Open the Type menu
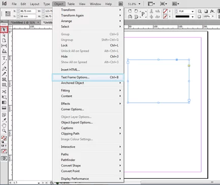The width and height of the screenshot is (220, 185). click(46, 4)
